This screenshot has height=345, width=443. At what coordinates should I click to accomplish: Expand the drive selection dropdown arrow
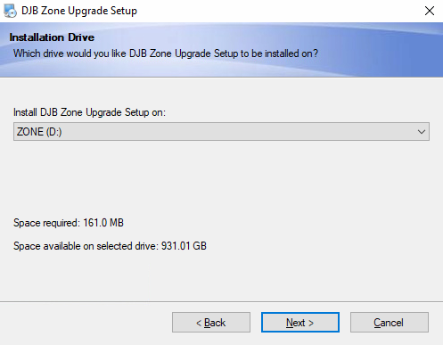[422, 132]
